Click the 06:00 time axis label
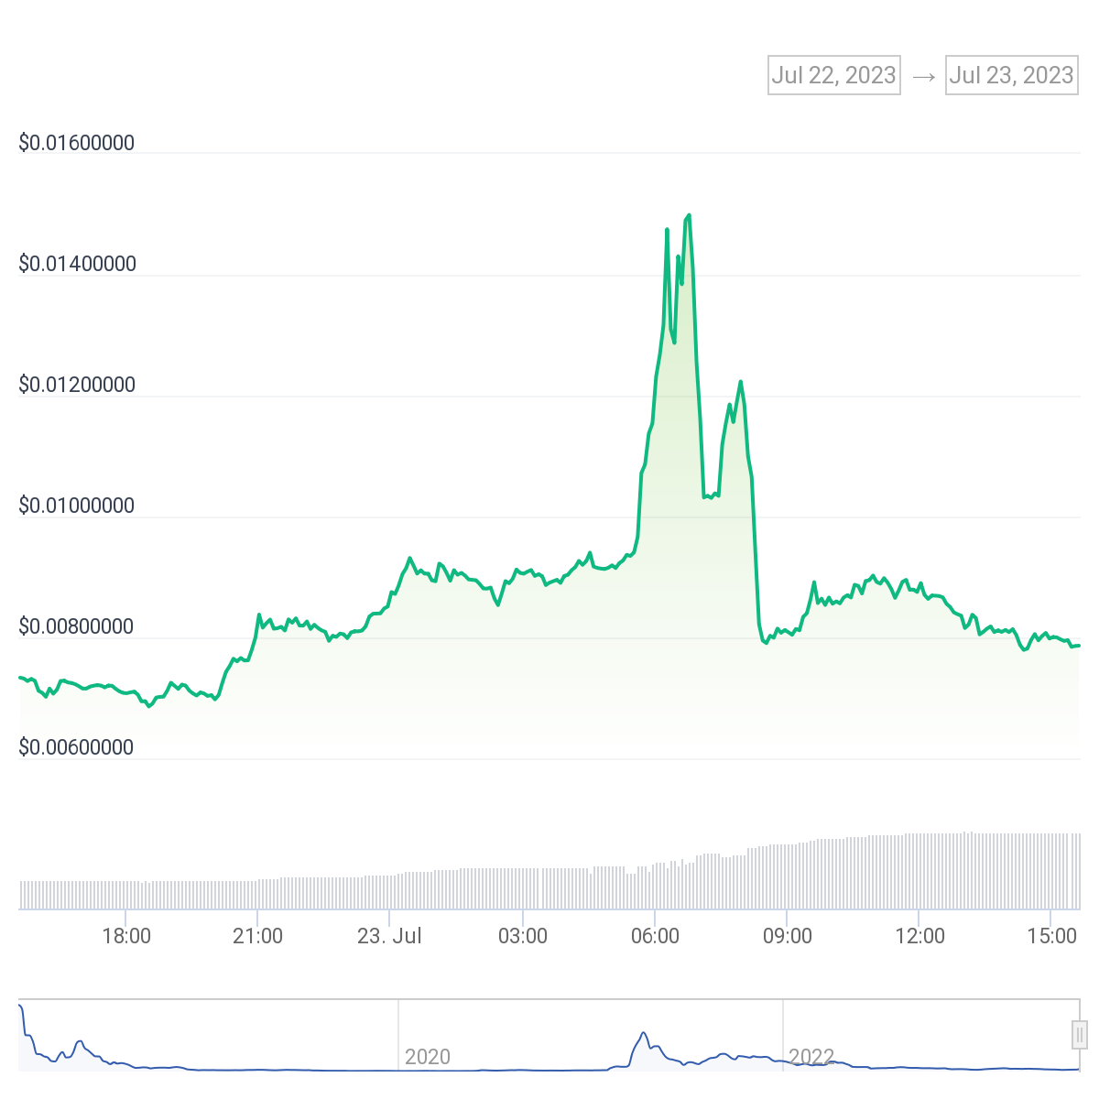The height and width of the screenshot is (1099, 1099). (x=656, y=936)
